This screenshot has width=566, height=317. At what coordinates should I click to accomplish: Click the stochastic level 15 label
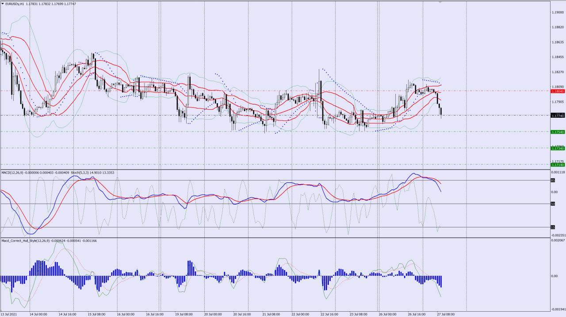553,227
